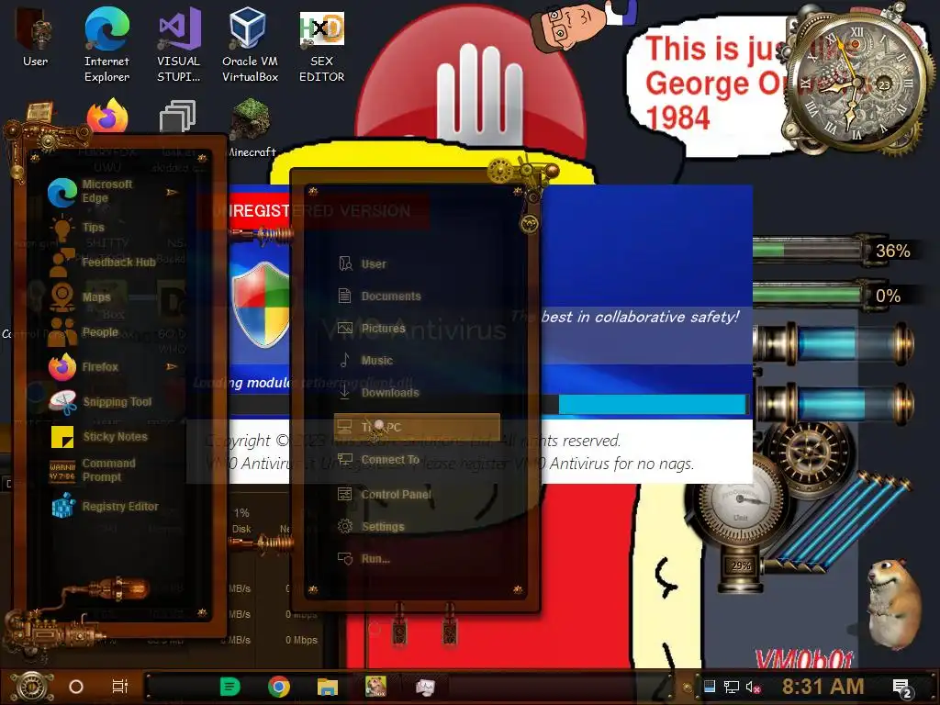Open the notification center with 2 alerts
The height and width of the screenshot is (705, 940).
pos(902,688)
